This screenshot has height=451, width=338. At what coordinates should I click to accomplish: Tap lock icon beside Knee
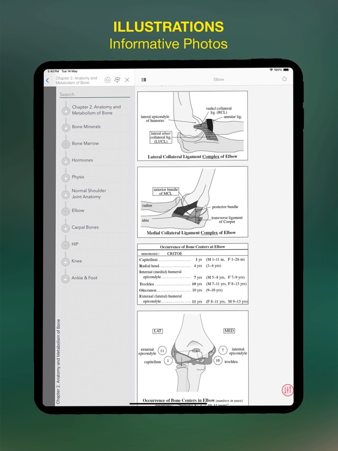(x=66, y=262)
